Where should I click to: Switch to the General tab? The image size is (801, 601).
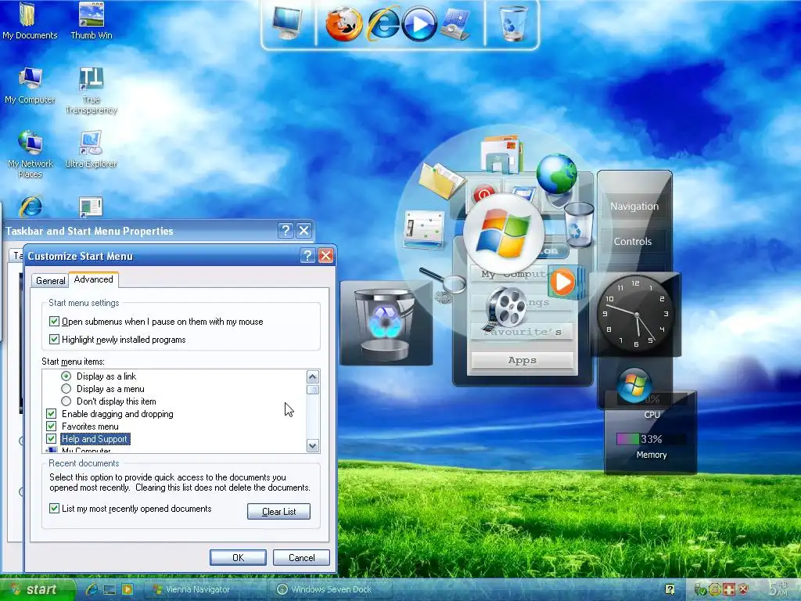[50, 281]
